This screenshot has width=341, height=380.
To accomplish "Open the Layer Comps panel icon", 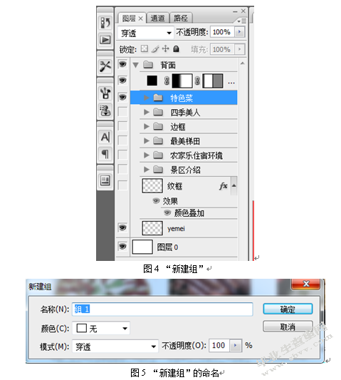I will click(105, 180).
